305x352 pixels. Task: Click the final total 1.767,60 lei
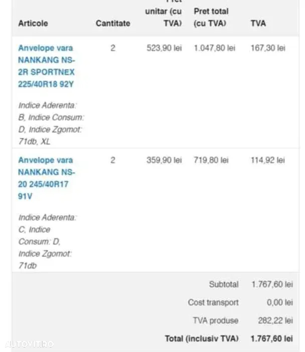271,338
